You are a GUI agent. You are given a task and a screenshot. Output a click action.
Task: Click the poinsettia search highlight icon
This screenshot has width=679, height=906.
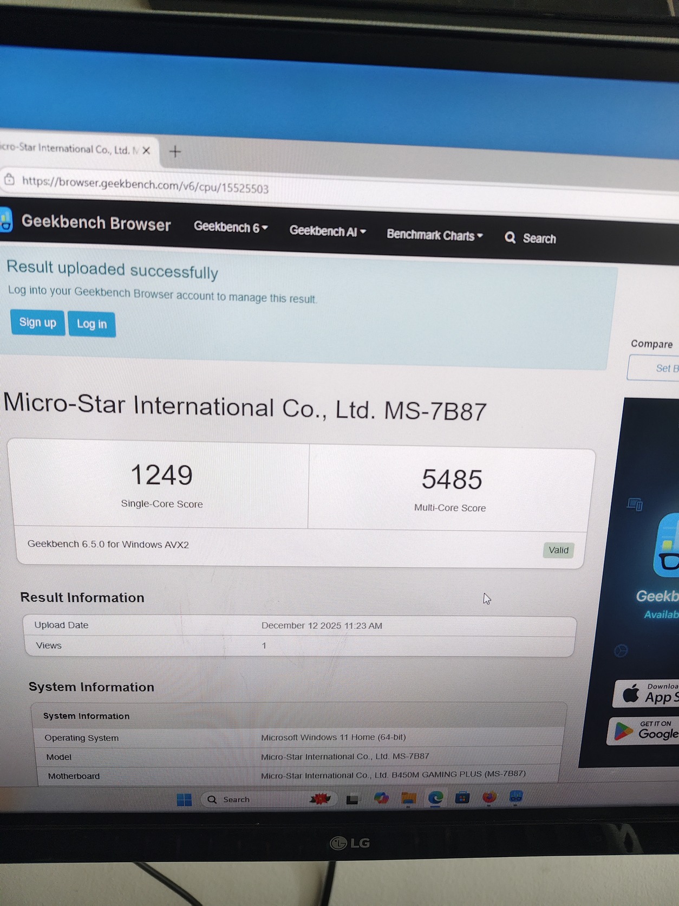coord(320,798)
